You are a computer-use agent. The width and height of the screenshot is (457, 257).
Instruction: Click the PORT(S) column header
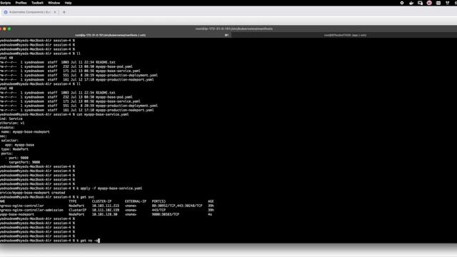point(159,201)
